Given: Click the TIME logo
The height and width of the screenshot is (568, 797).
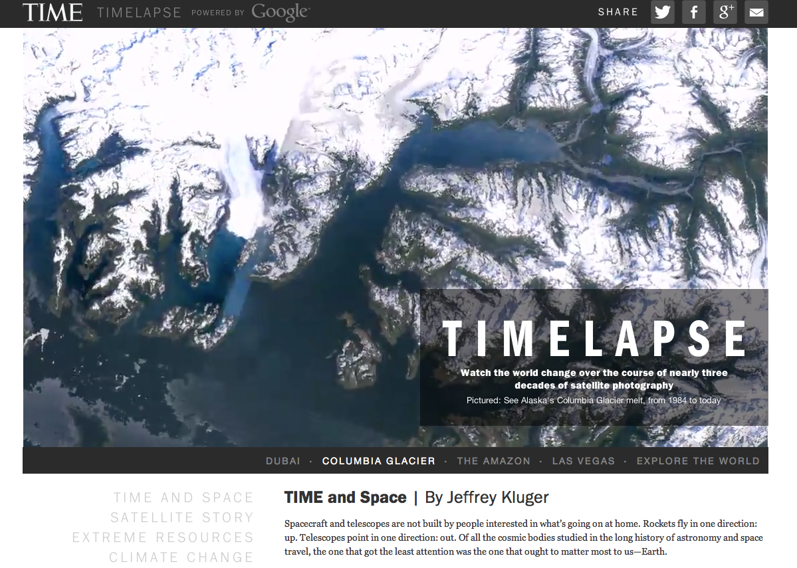Looking at the screenshot, I should 53,12.
